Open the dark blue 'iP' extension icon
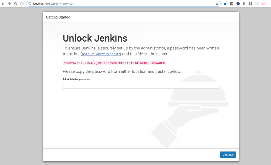The height and width of the screenshot is (165, 271). (x=238, y=4)
